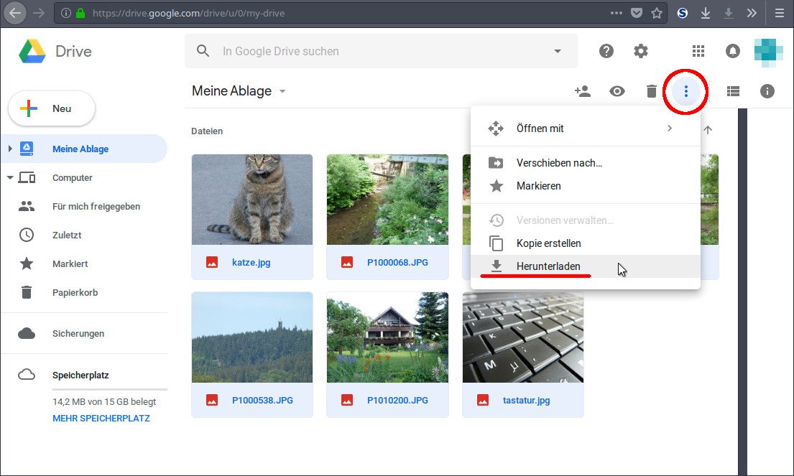Viewport: 794px width, 476px height.
Task: Open the preview eye icon in toolbar
Action: point(617,91)
